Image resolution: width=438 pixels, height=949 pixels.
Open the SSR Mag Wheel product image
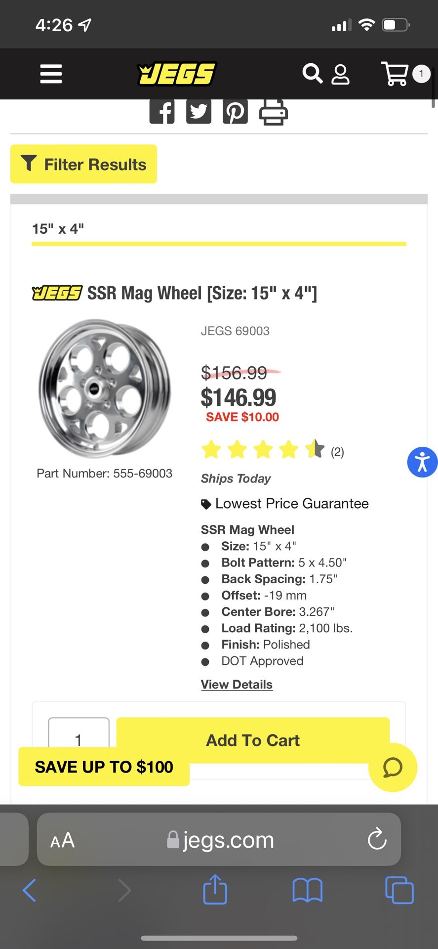pyautogui.click(x=105, y=388)
